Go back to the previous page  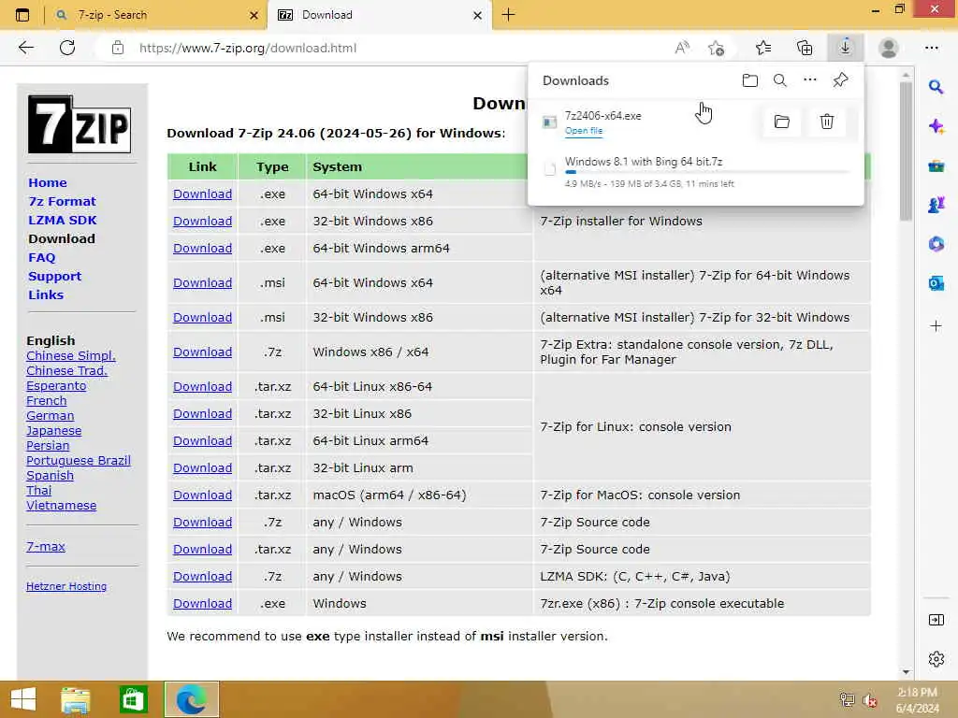click(25, 48)
